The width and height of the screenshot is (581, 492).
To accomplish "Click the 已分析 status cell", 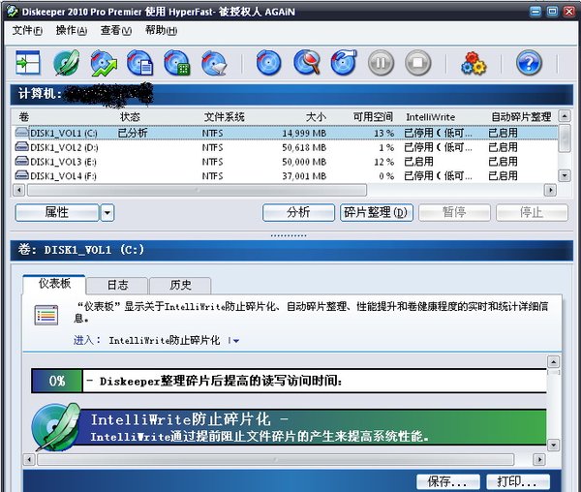I will coord(133,133).
